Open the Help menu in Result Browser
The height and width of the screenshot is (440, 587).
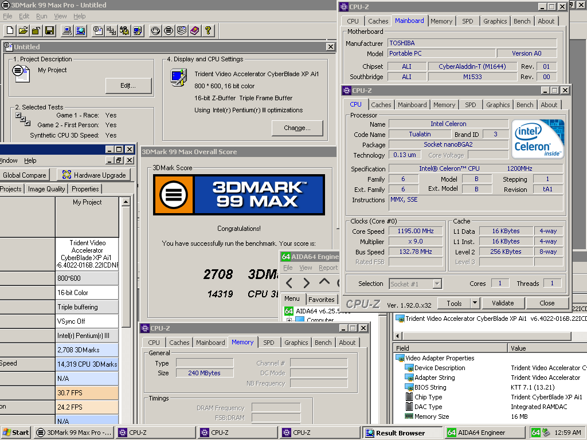coord(30,160)
